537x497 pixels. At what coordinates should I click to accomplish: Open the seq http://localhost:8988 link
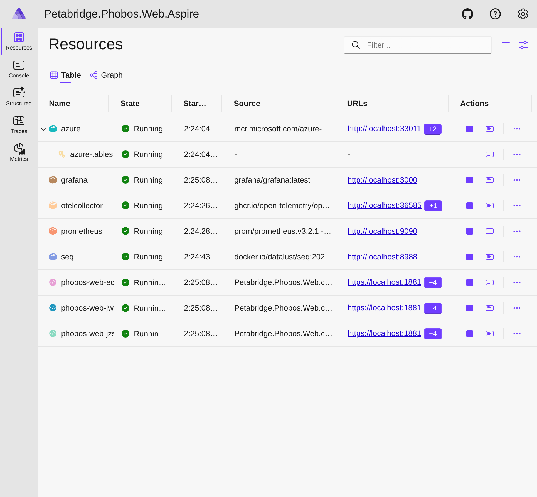[x=382, y=257]
